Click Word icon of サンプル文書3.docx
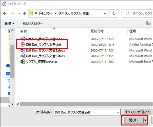The image size is (153, 127). (23, 56)
